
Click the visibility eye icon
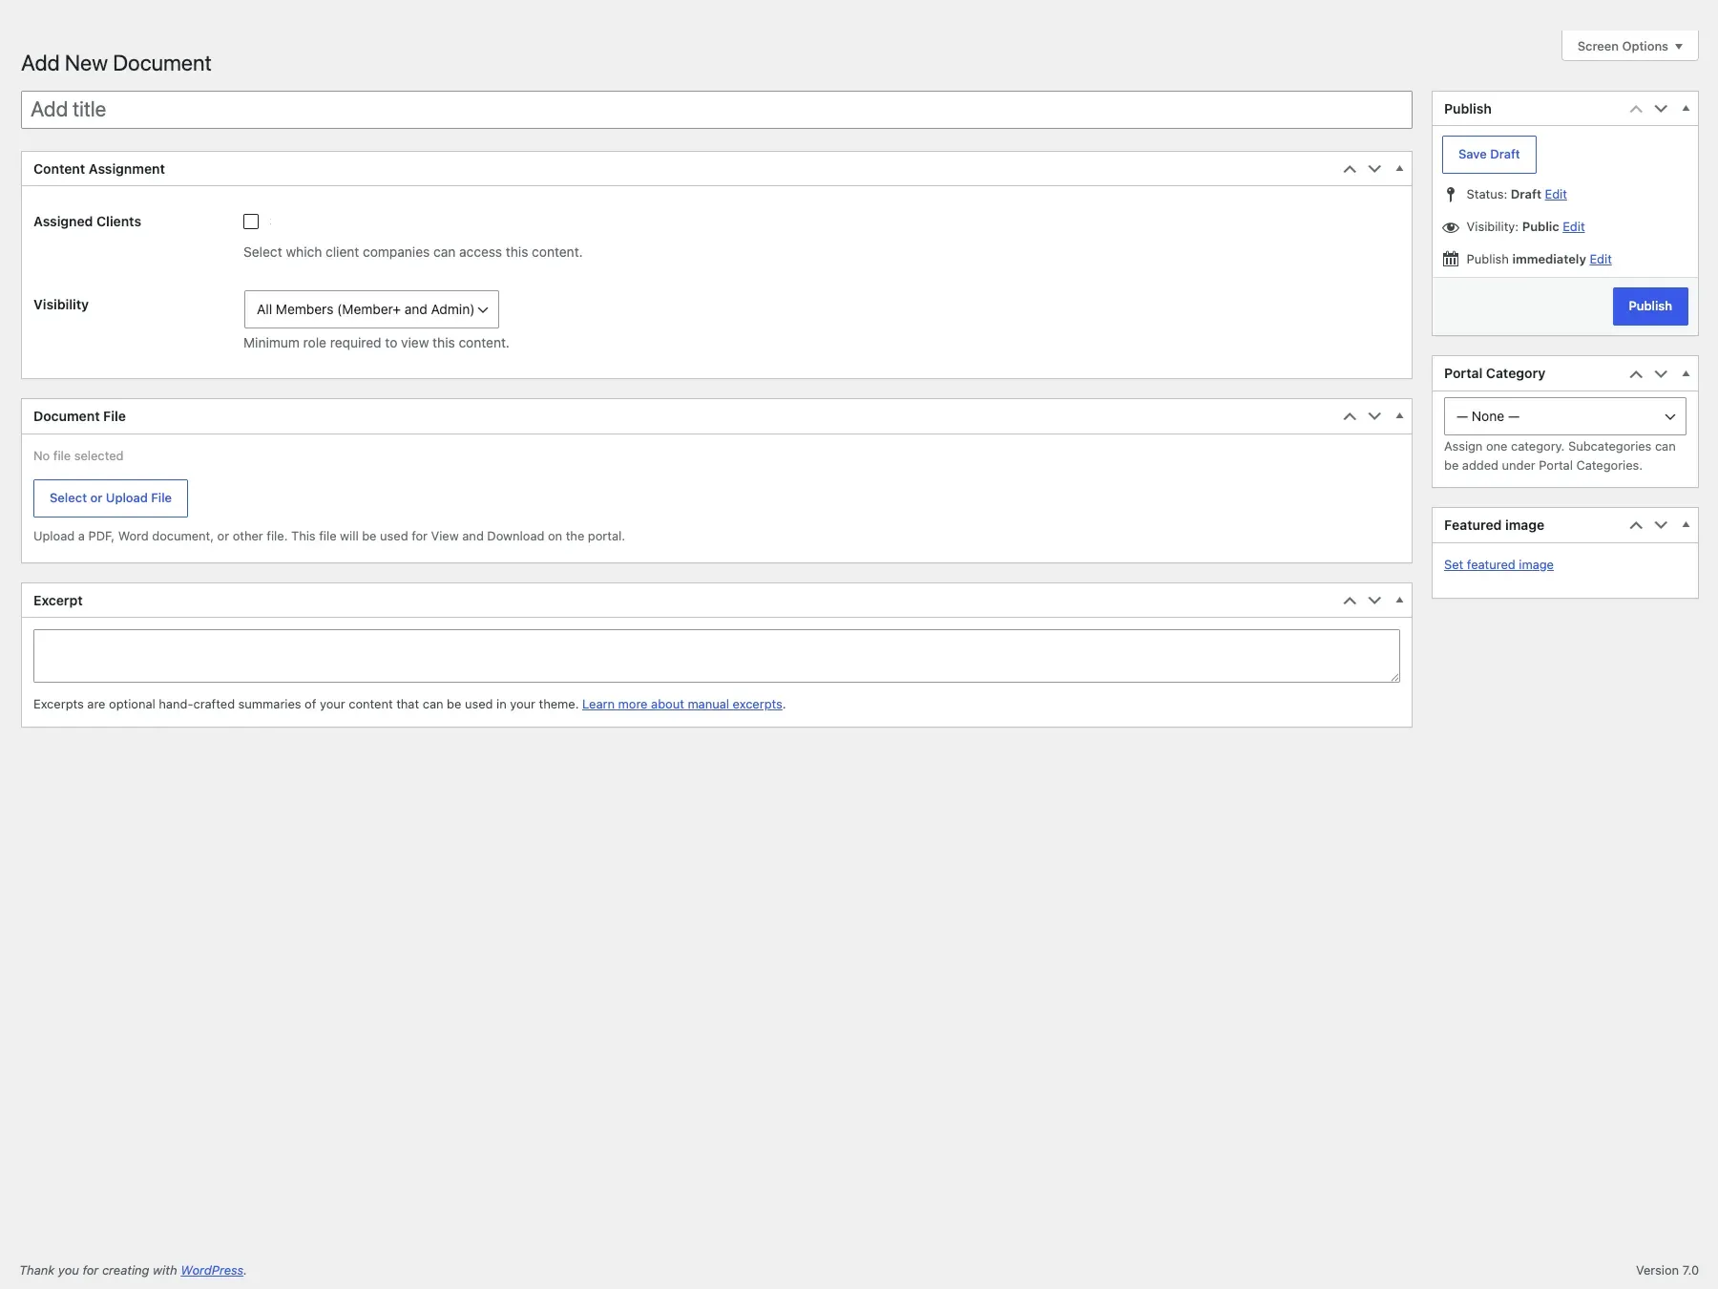tap(1451, 227)
